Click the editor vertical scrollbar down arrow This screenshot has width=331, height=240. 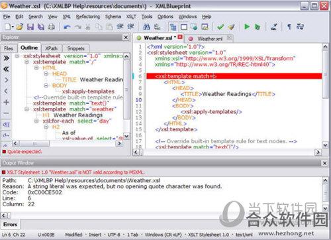point(325,145)
